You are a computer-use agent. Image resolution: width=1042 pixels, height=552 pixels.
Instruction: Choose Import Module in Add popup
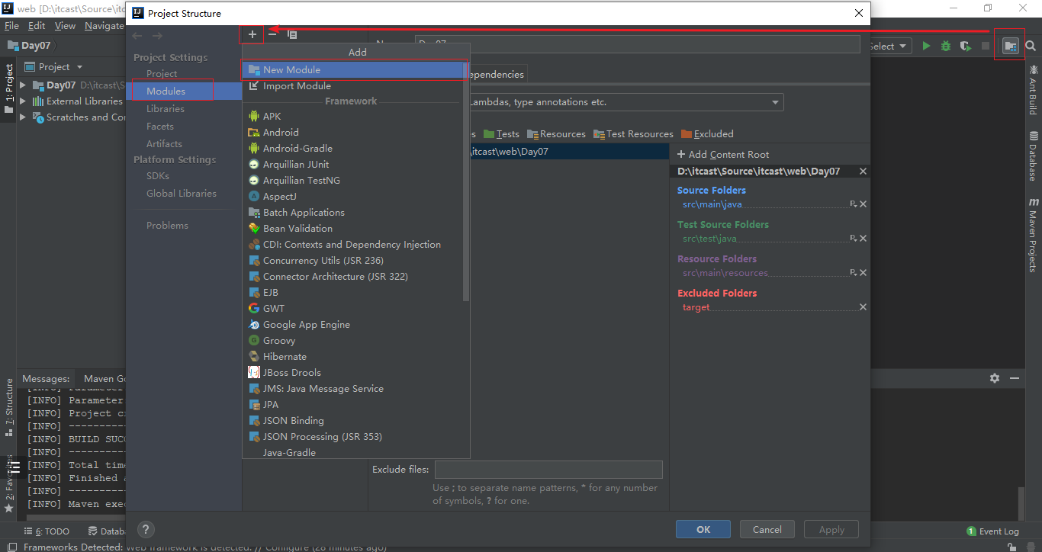tap(296, 86)
